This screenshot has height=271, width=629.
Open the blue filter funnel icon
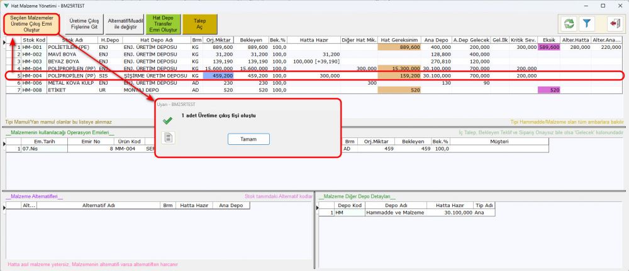coord(587,24)
